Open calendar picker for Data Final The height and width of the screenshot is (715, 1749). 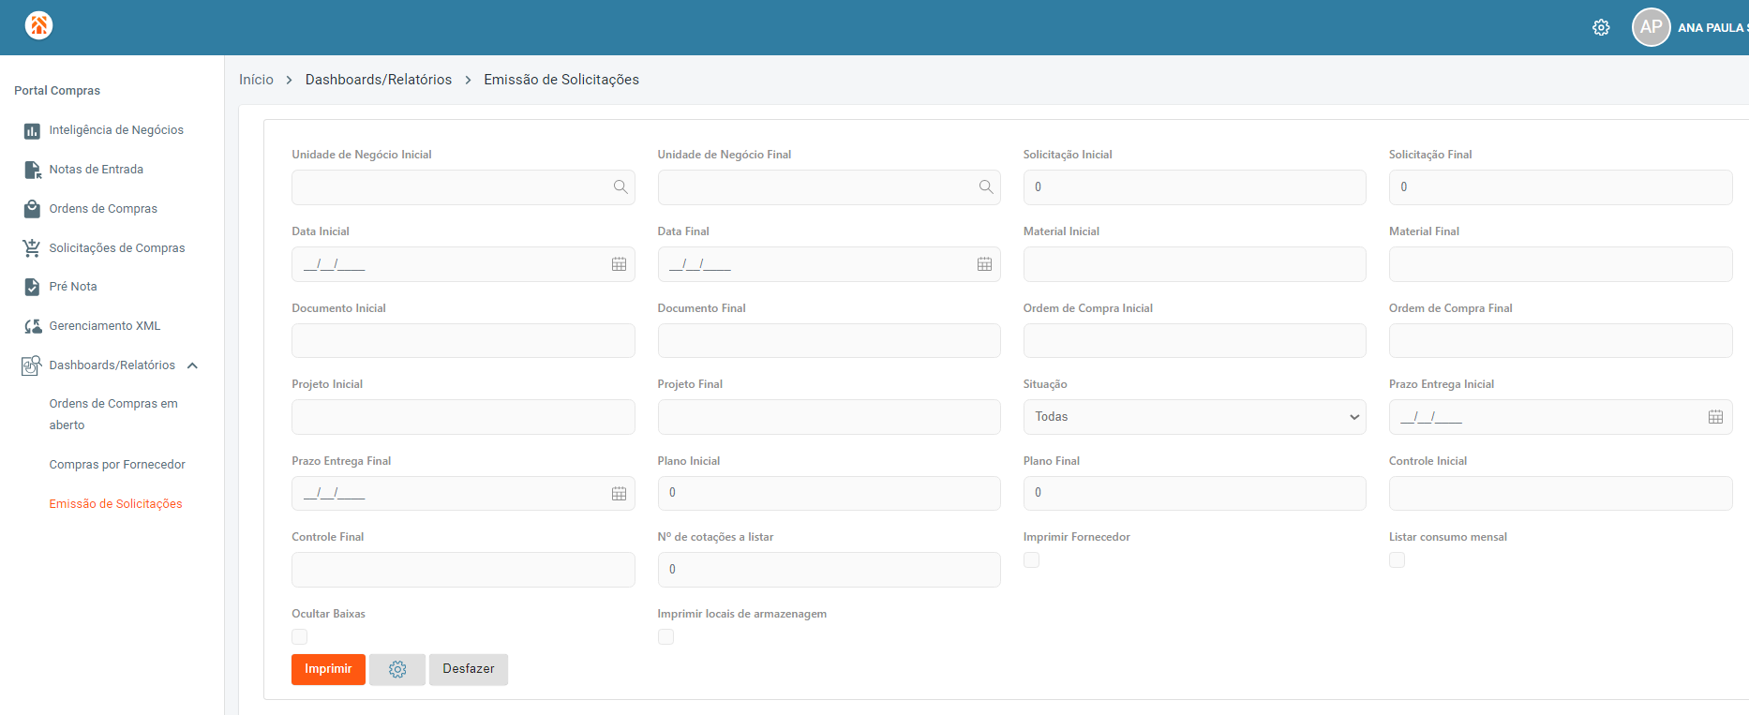click(x=985, y=264)
